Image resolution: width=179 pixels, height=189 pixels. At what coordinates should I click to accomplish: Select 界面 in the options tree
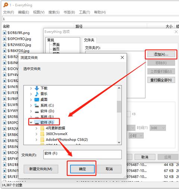56,45
